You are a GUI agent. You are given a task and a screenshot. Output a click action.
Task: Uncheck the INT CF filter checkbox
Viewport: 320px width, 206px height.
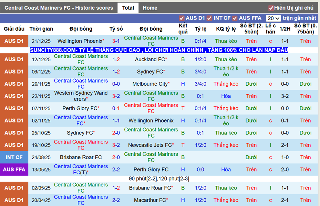[209, 18]
